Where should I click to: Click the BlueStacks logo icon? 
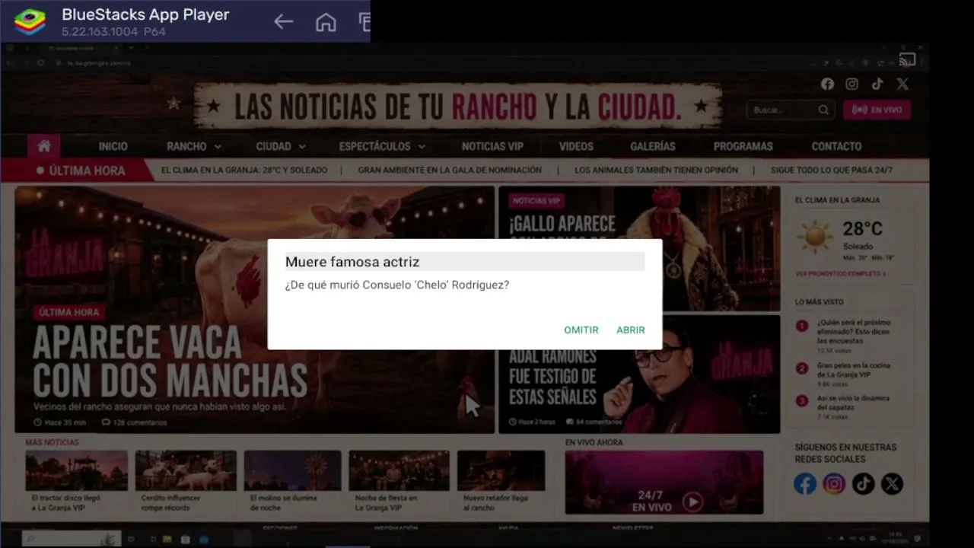[x=30, y=21]
